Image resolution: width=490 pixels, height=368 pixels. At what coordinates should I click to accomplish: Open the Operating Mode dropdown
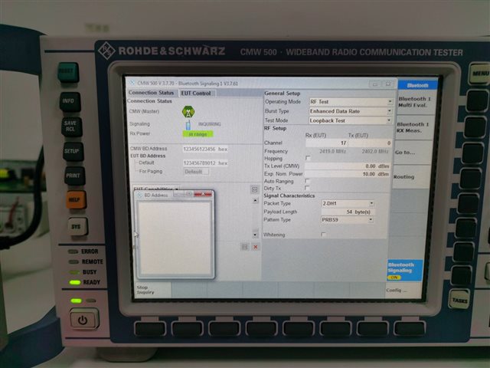(x=390, y=102)
